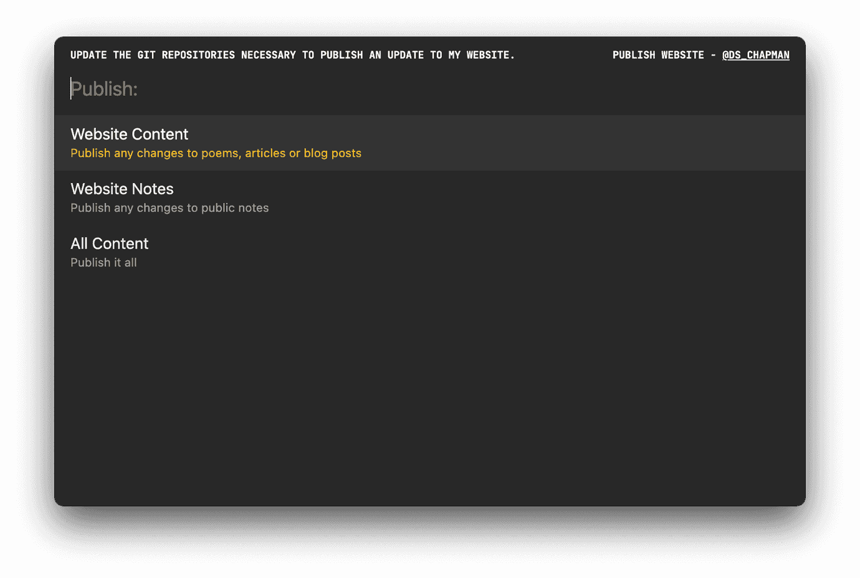Screen dimensions: 860x578
Task: Click the orange poems and articles description
Action: [x=216, y=153]
